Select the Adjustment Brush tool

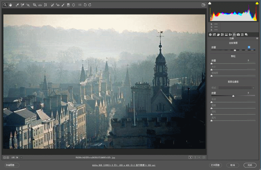[x=63, y=5]
